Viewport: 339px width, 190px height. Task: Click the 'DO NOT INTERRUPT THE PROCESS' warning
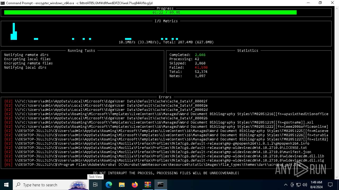click(x=166, y=173)
